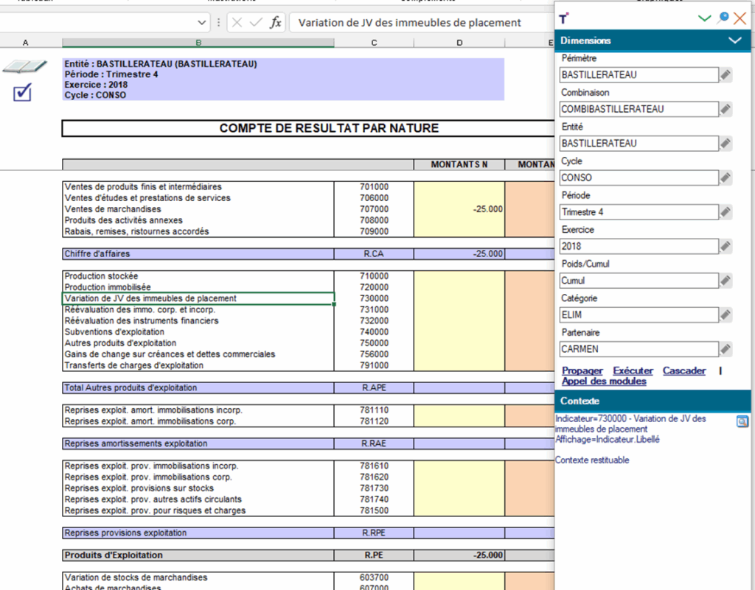
Task: Click the R.CA code cell
Action: click(x=374, y=254)
